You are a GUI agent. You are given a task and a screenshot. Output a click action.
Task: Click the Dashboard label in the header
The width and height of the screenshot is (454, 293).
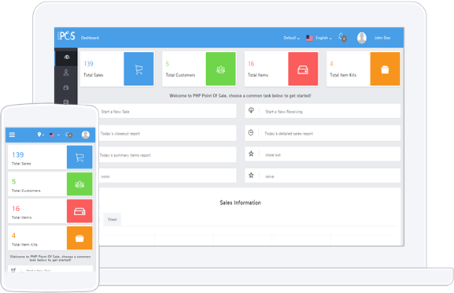(x=90, y=38)
